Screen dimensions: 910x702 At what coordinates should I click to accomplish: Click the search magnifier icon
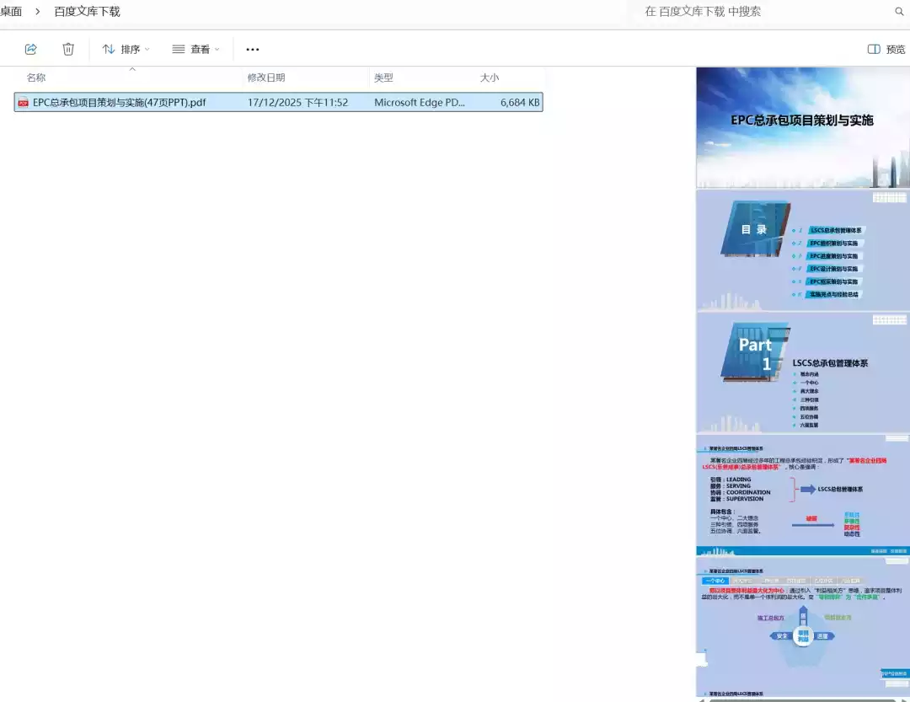[898, 11]
